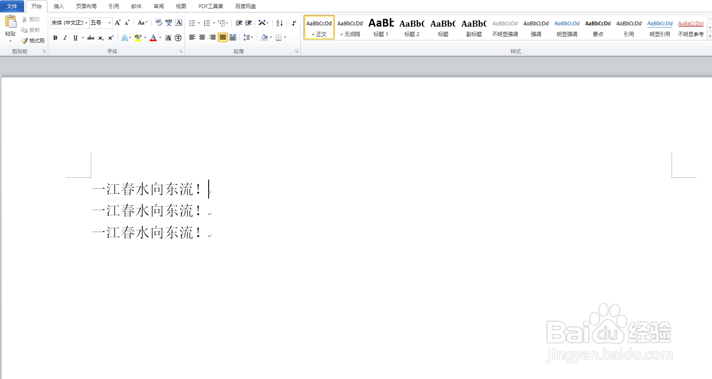Click the bullet list icon
Viewport: 712px width, 379px height.
(x=192, y=23)
